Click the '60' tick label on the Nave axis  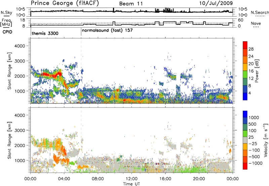[x=241, y=20]
